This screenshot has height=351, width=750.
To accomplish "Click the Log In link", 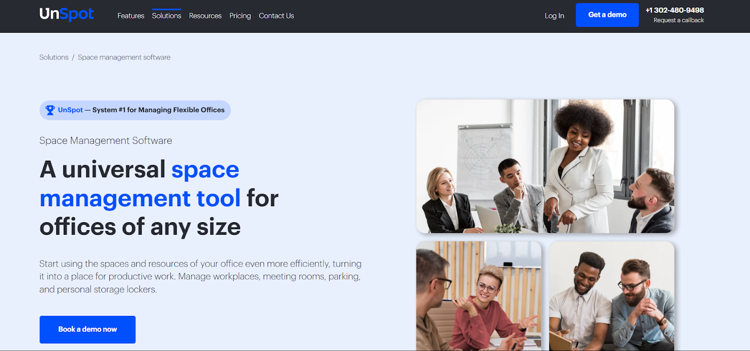I will coord(554,15).
